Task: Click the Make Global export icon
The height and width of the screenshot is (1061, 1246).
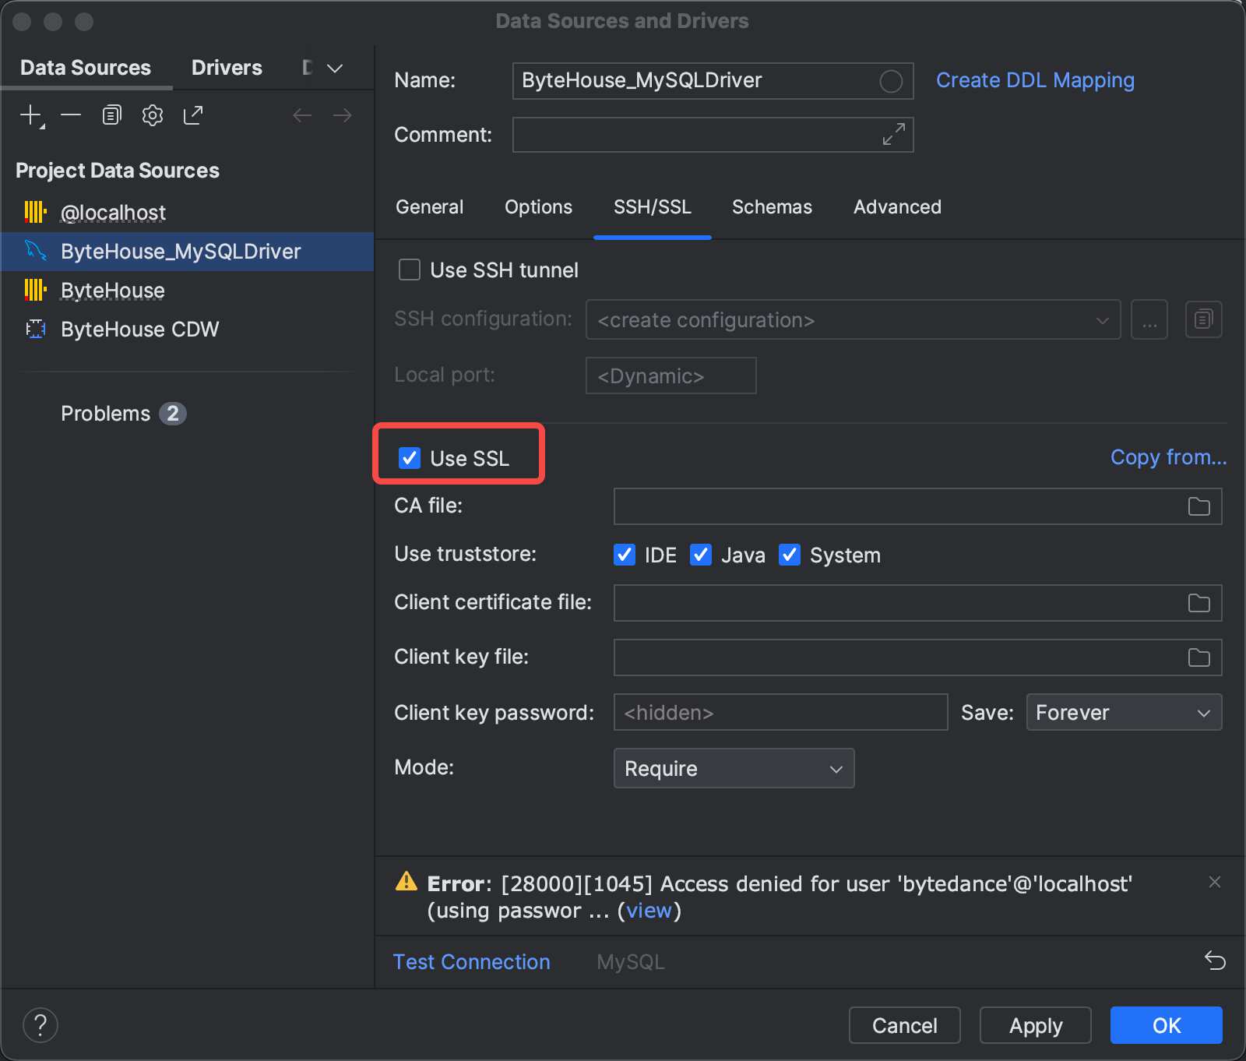Action: tap(192, 115)
